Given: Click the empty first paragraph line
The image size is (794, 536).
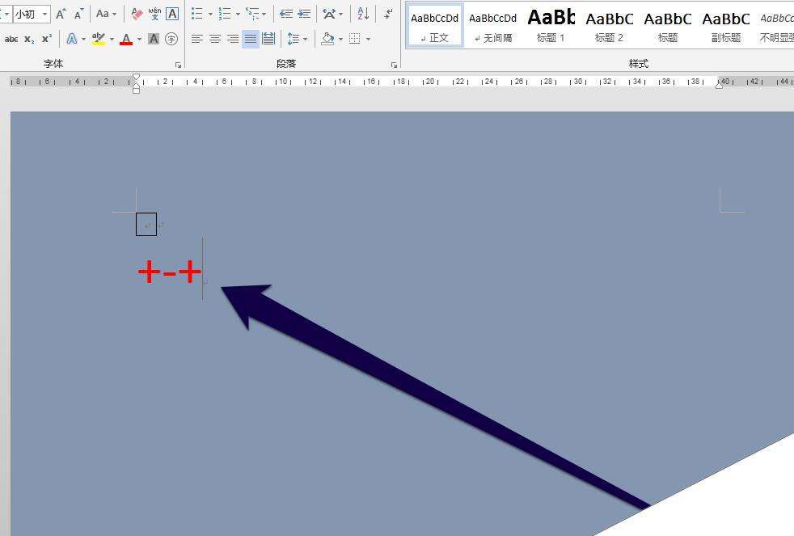Looking at the screenshot, I should (146, 224).
